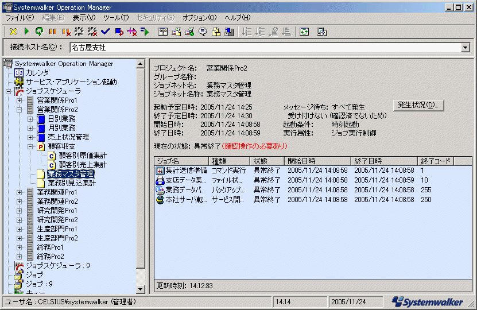Viewport: 477px width, 310px height.
Task: Open the 接続ホスト名 dropdown arrow
Action: click(465, 48)
